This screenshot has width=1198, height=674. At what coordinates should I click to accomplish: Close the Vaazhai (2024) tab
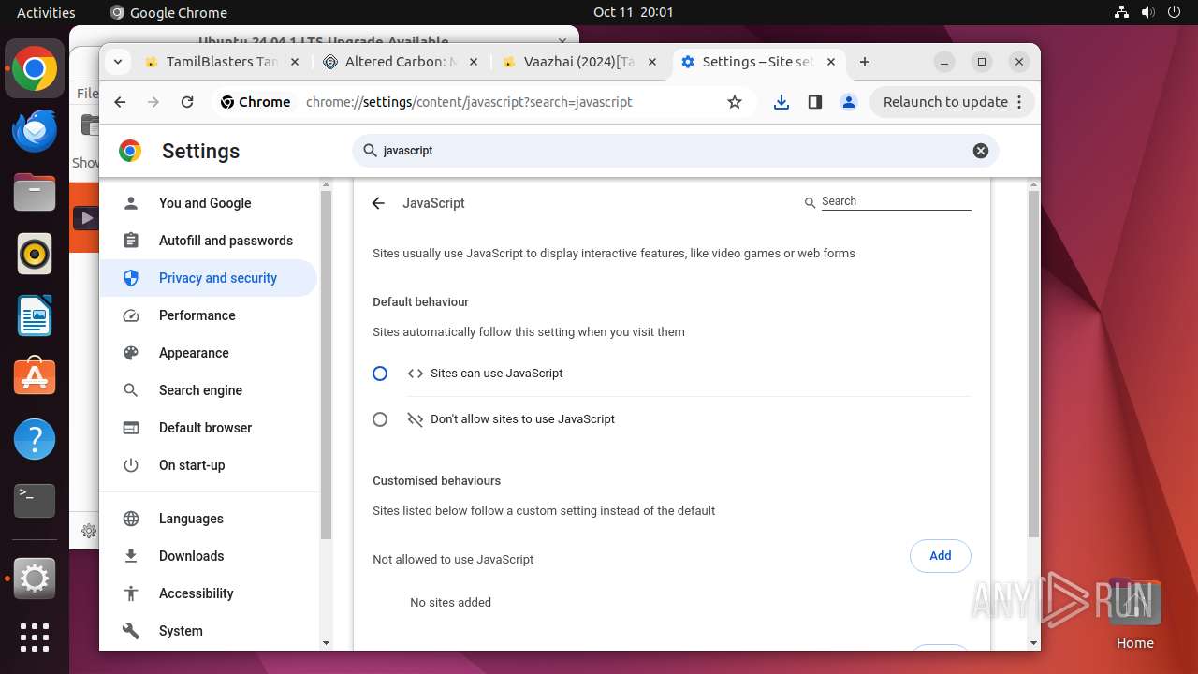[652, 62]
